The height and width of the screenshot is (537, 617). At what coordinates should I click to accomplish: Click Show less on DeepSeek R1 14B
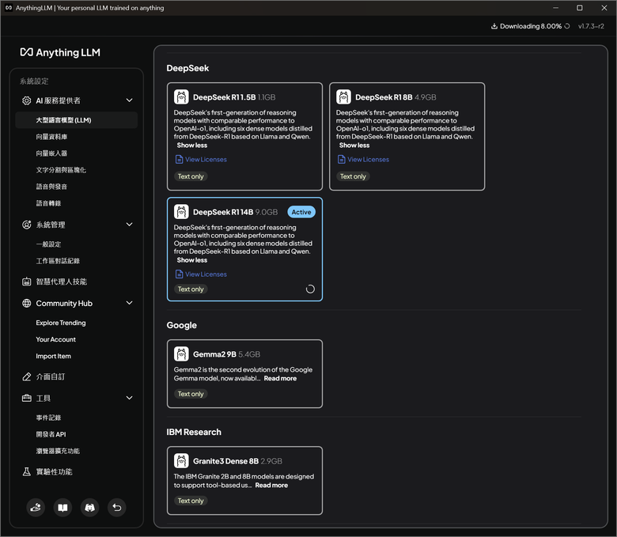point(192,260)
